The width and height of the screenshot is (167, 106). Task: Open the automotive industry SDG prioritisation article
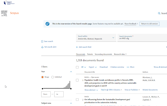[107, 101]
